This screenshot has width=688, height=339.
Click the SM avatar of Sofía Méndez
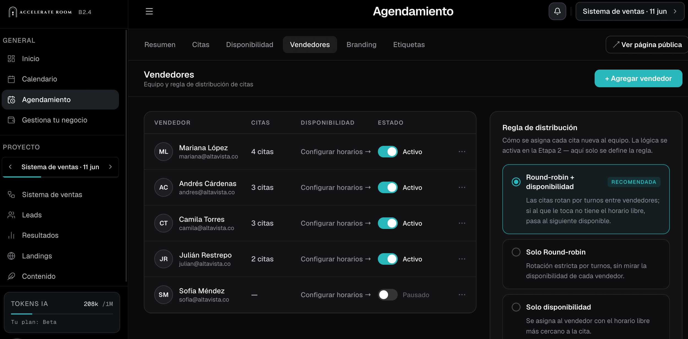164,295
